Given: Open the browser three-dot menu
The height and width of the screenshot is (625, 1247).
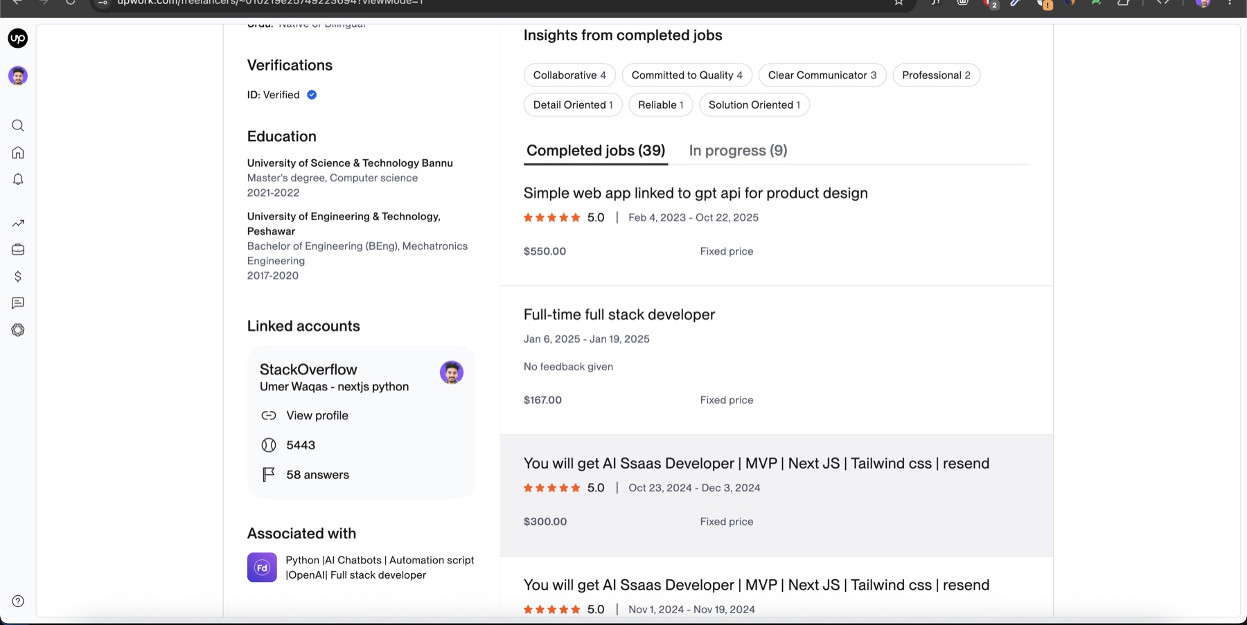Looking at the screenshot, I should [1230, 3].
